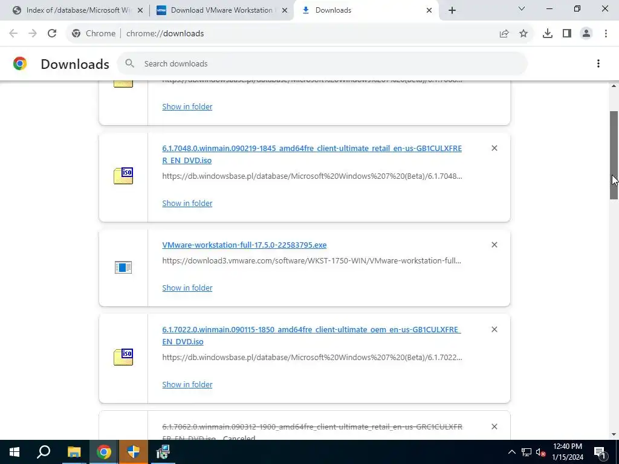
Task: Remove the canceled 6.1.7062.0 download entry
Action: [x=494, y=426]
